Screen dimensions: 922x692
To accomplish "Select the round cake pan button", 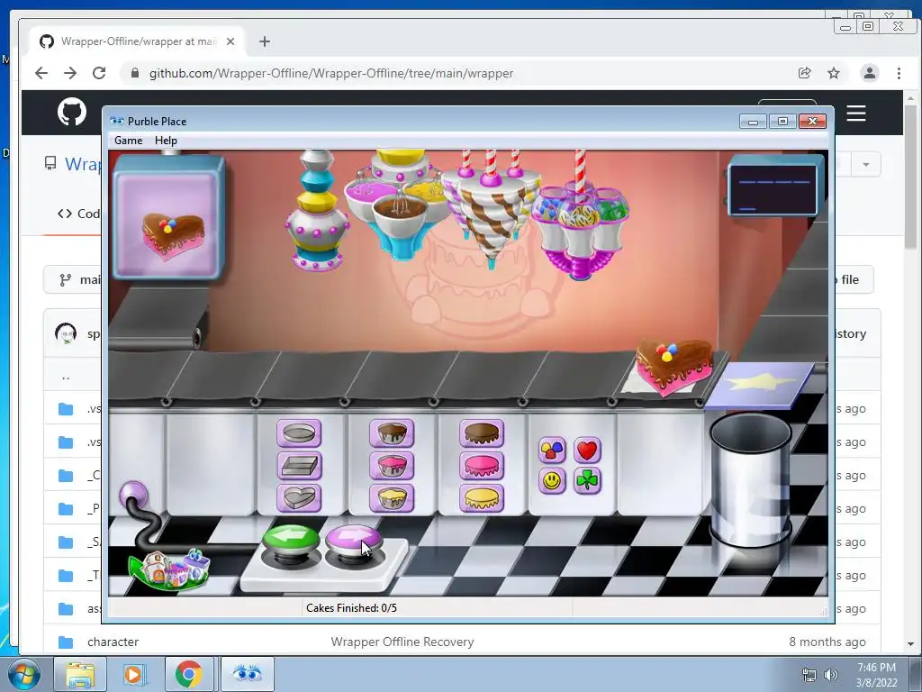I will 299,433.
